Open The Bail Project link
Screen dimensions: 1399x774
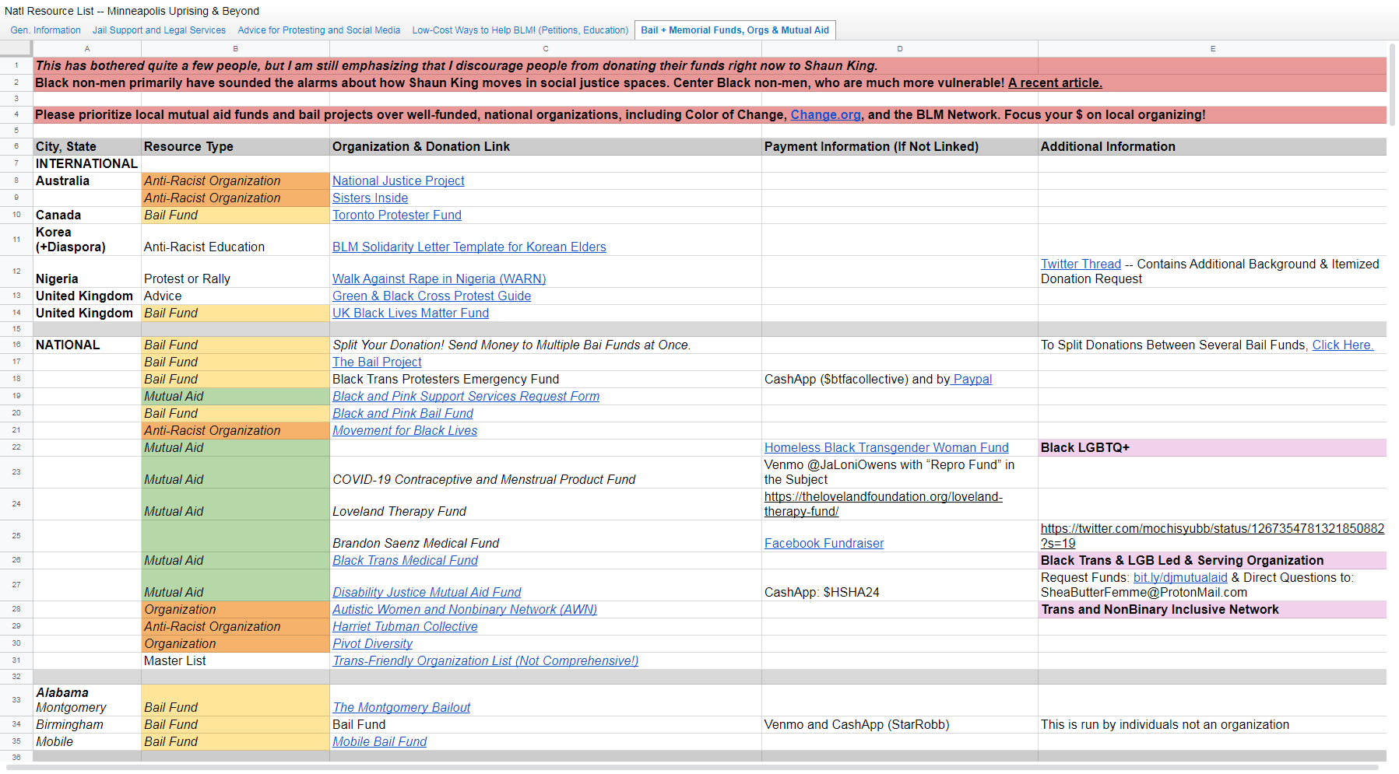coord(377,362)
